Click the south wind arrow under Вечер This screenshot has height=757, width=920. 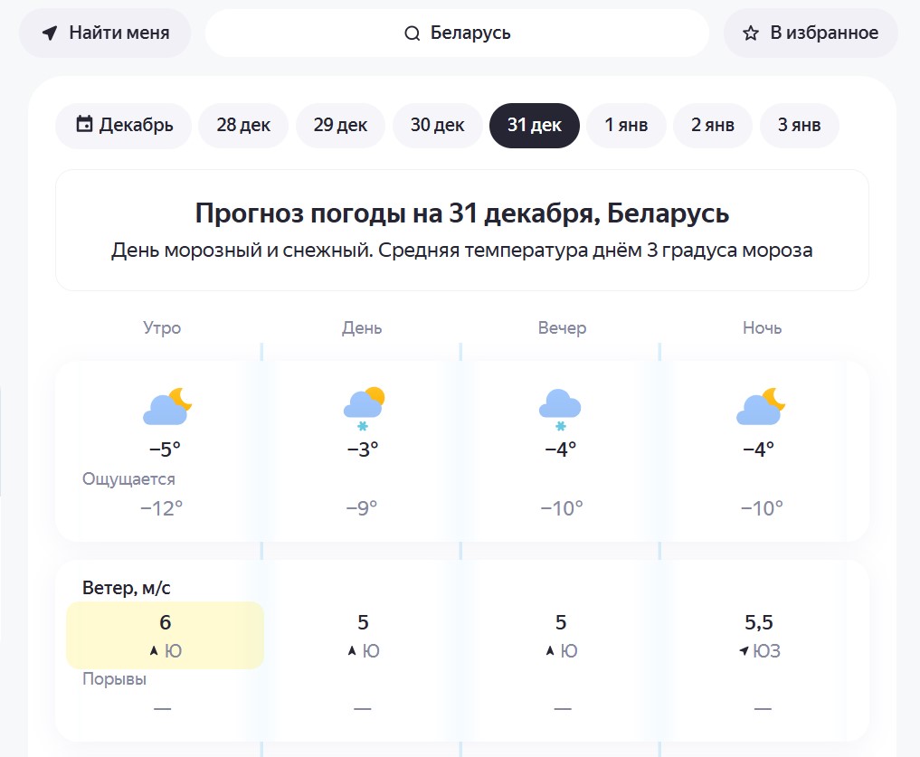pyautogui.click(x=550, y=651)
